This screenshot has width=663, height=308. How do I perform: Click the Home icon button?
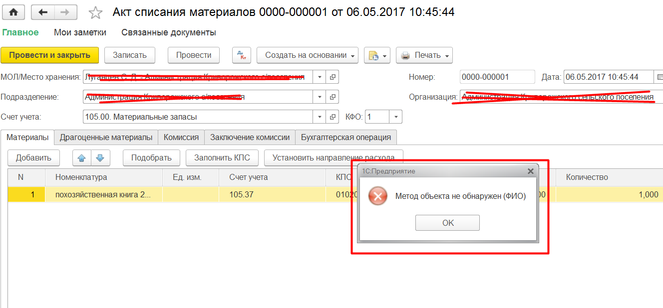coord(13,12)
